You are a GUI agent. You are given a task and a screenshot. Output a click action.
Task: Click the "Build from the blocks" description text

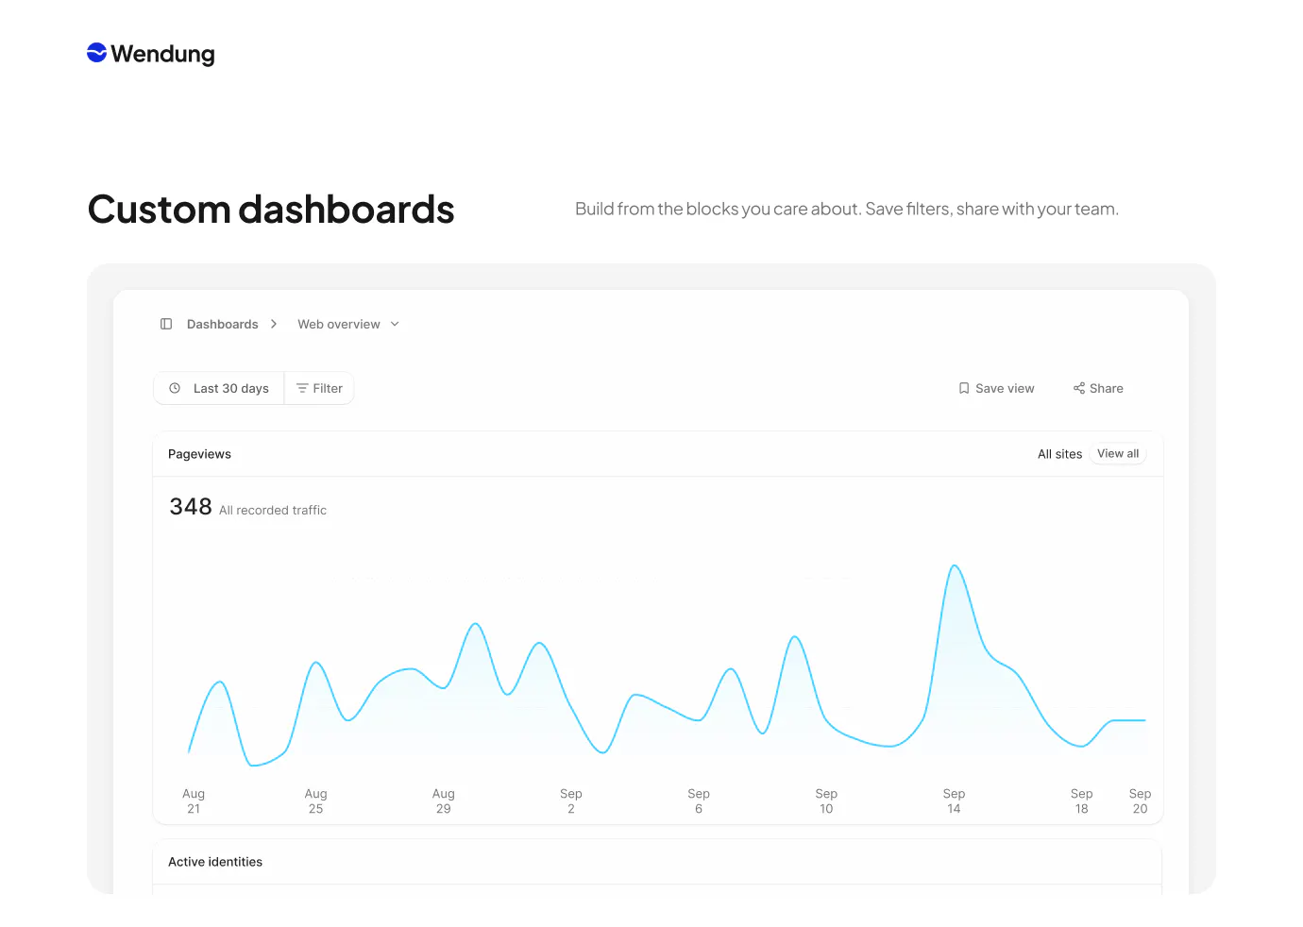click(x=847, y=209)
